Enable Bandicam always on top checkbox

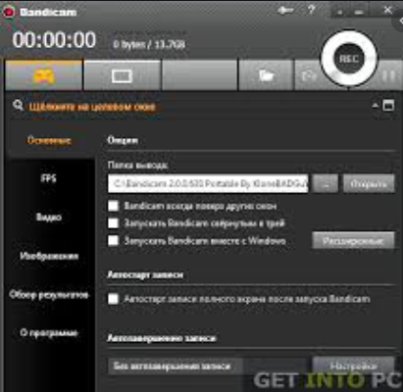113,206
